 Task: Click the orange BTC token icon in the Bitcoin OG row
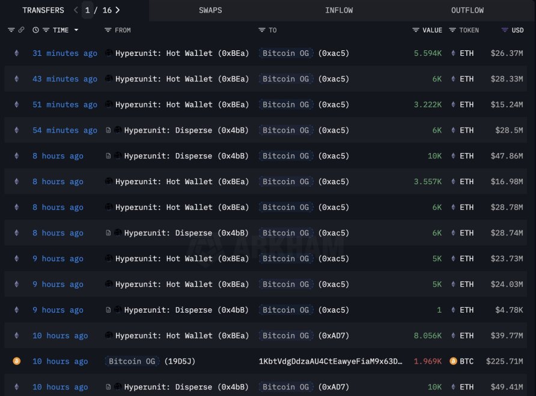[x=452, y=361]
